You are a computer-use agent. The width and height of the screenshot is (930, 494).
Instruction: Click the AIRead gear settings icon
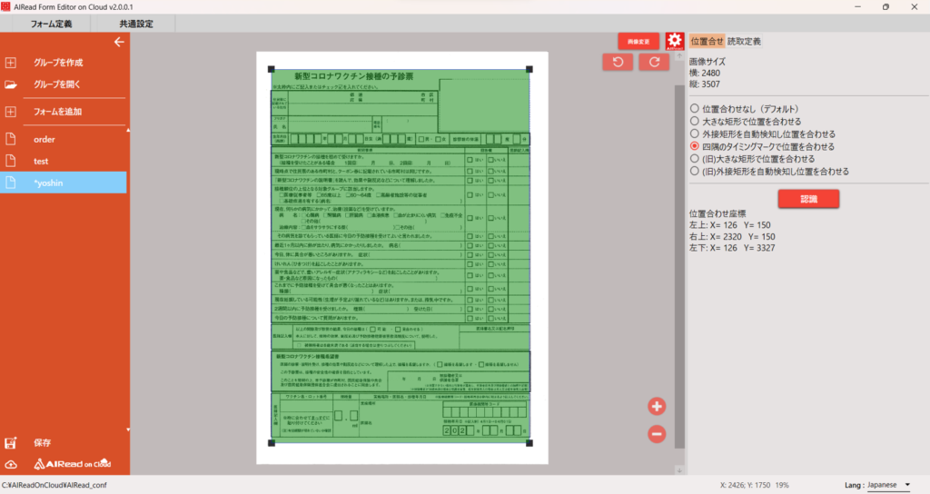click(674, 41)
